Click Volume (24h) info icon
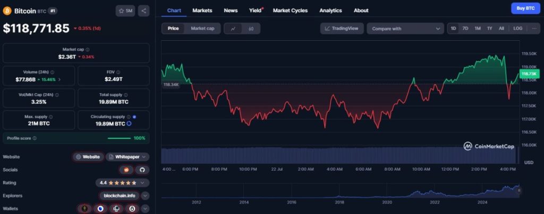The height and width of the screenshot is (214, 544). point(52,72)
